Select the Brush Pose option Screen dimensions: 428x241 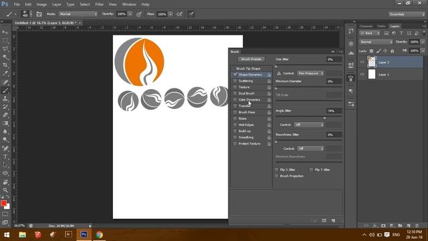247,112
